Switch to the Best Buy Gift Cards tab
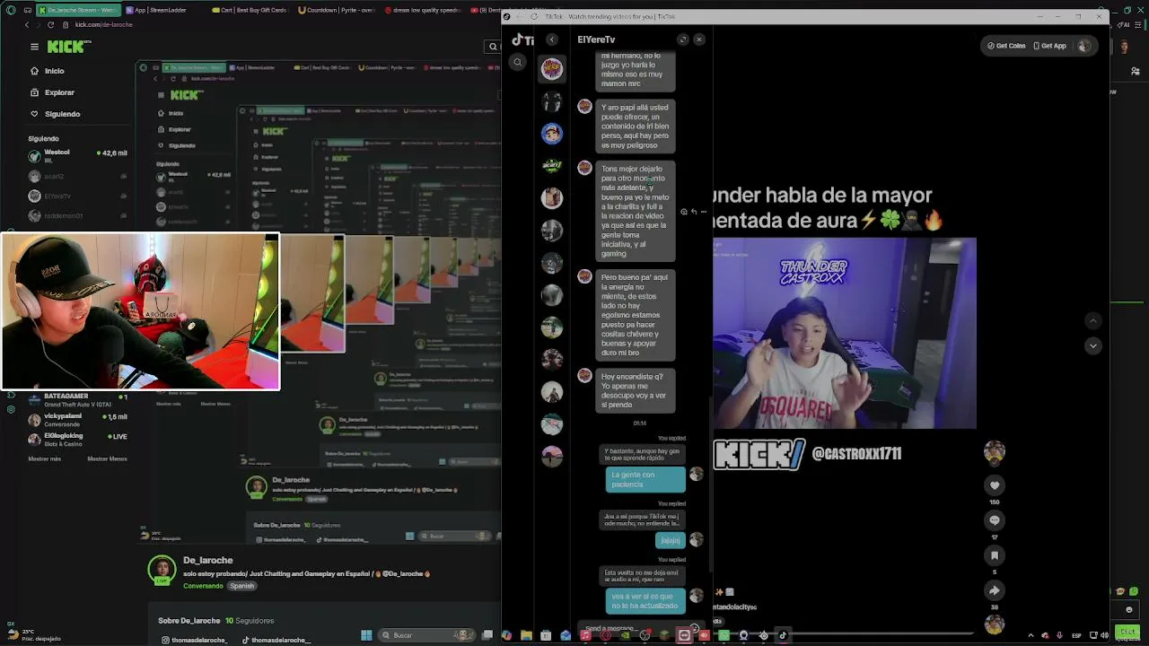This screenshot has height=646, width=1149. [251, 10]
